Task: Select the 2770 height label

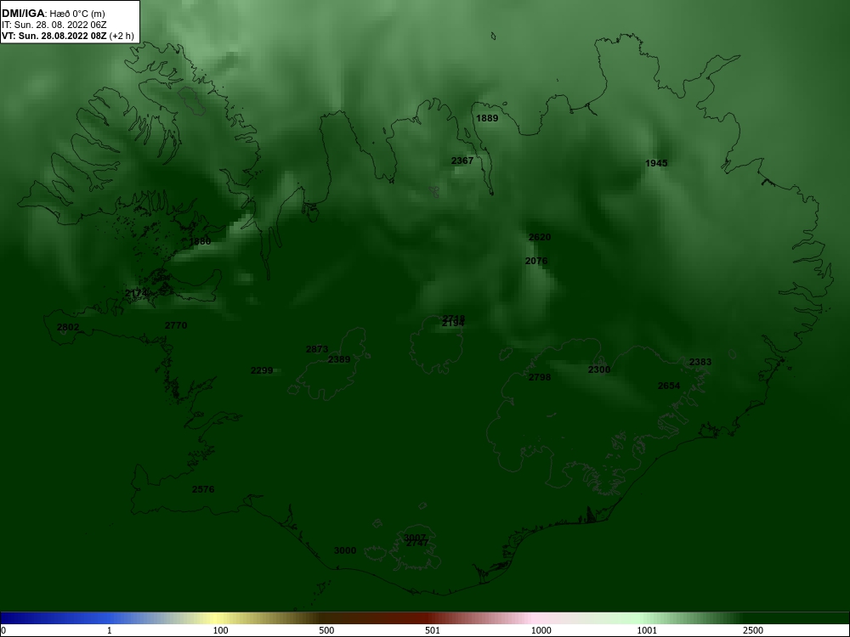Action: coord(176,325)
